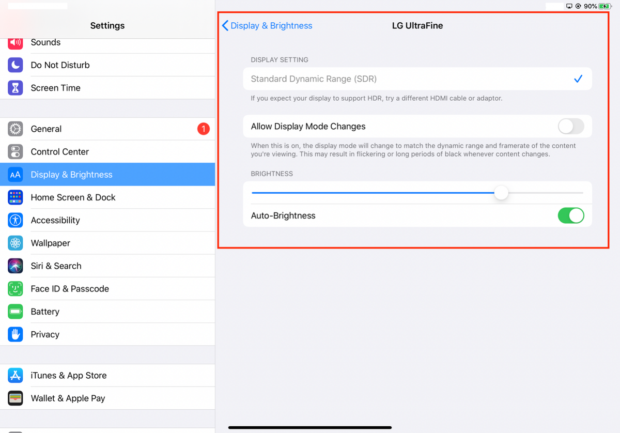
Task: Open the Do Not Disturb moon icon
Action: click(16, 65)
